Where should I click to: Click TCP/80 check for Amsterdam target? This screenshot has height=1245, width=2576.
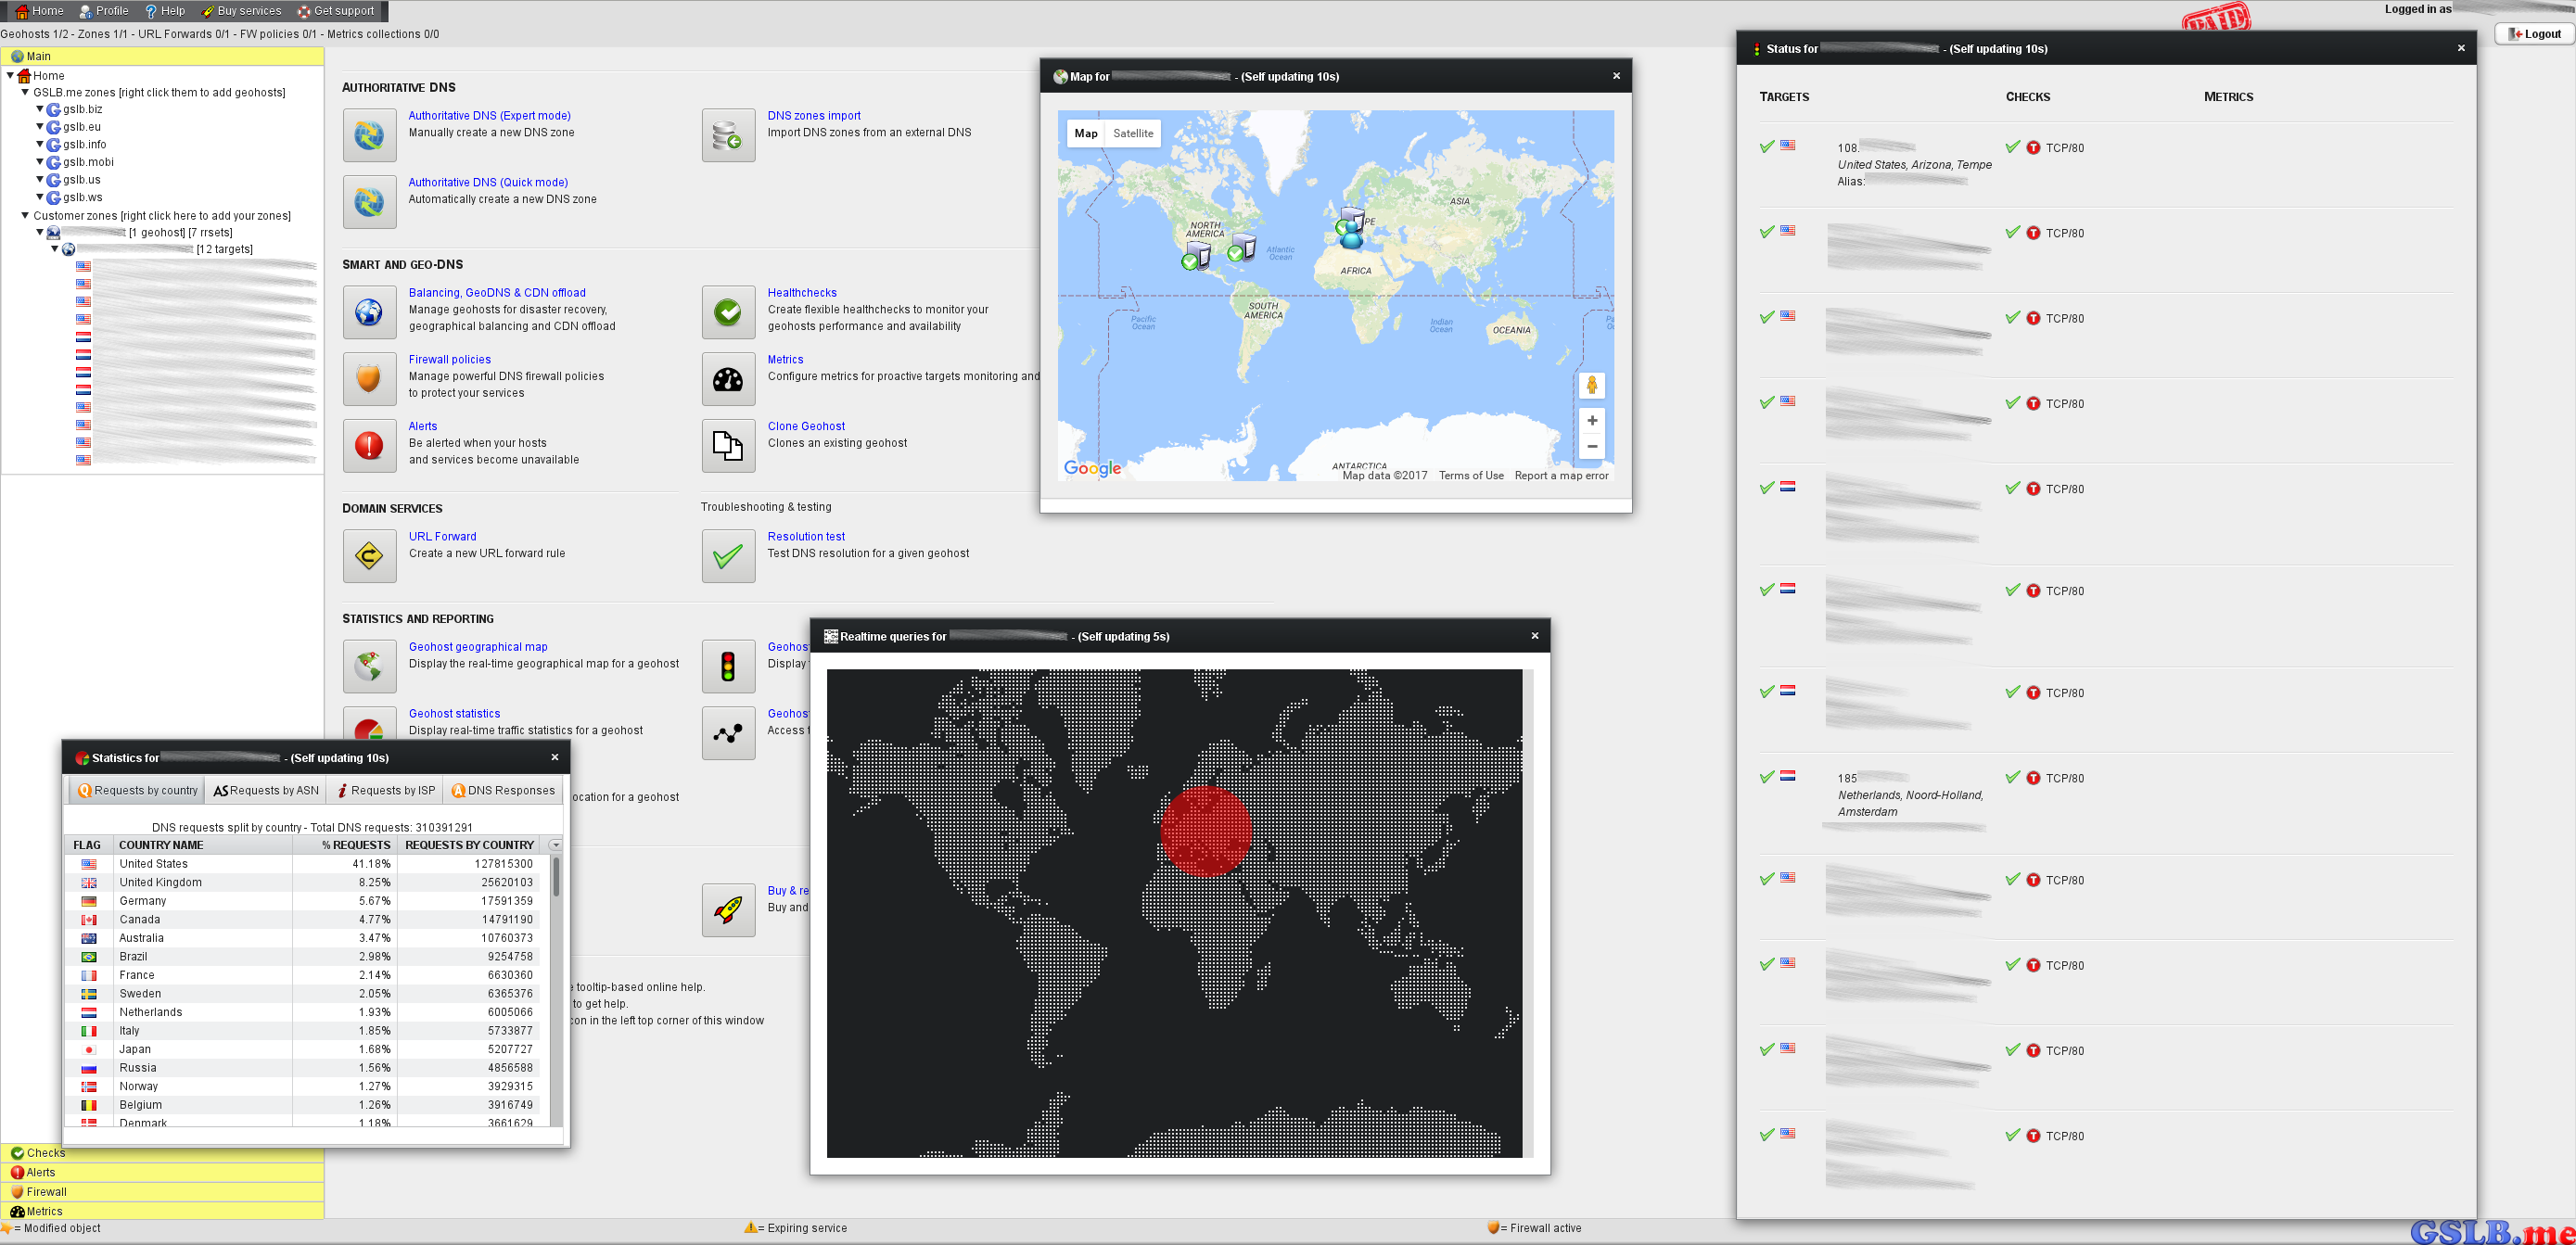coord(2065,778)
